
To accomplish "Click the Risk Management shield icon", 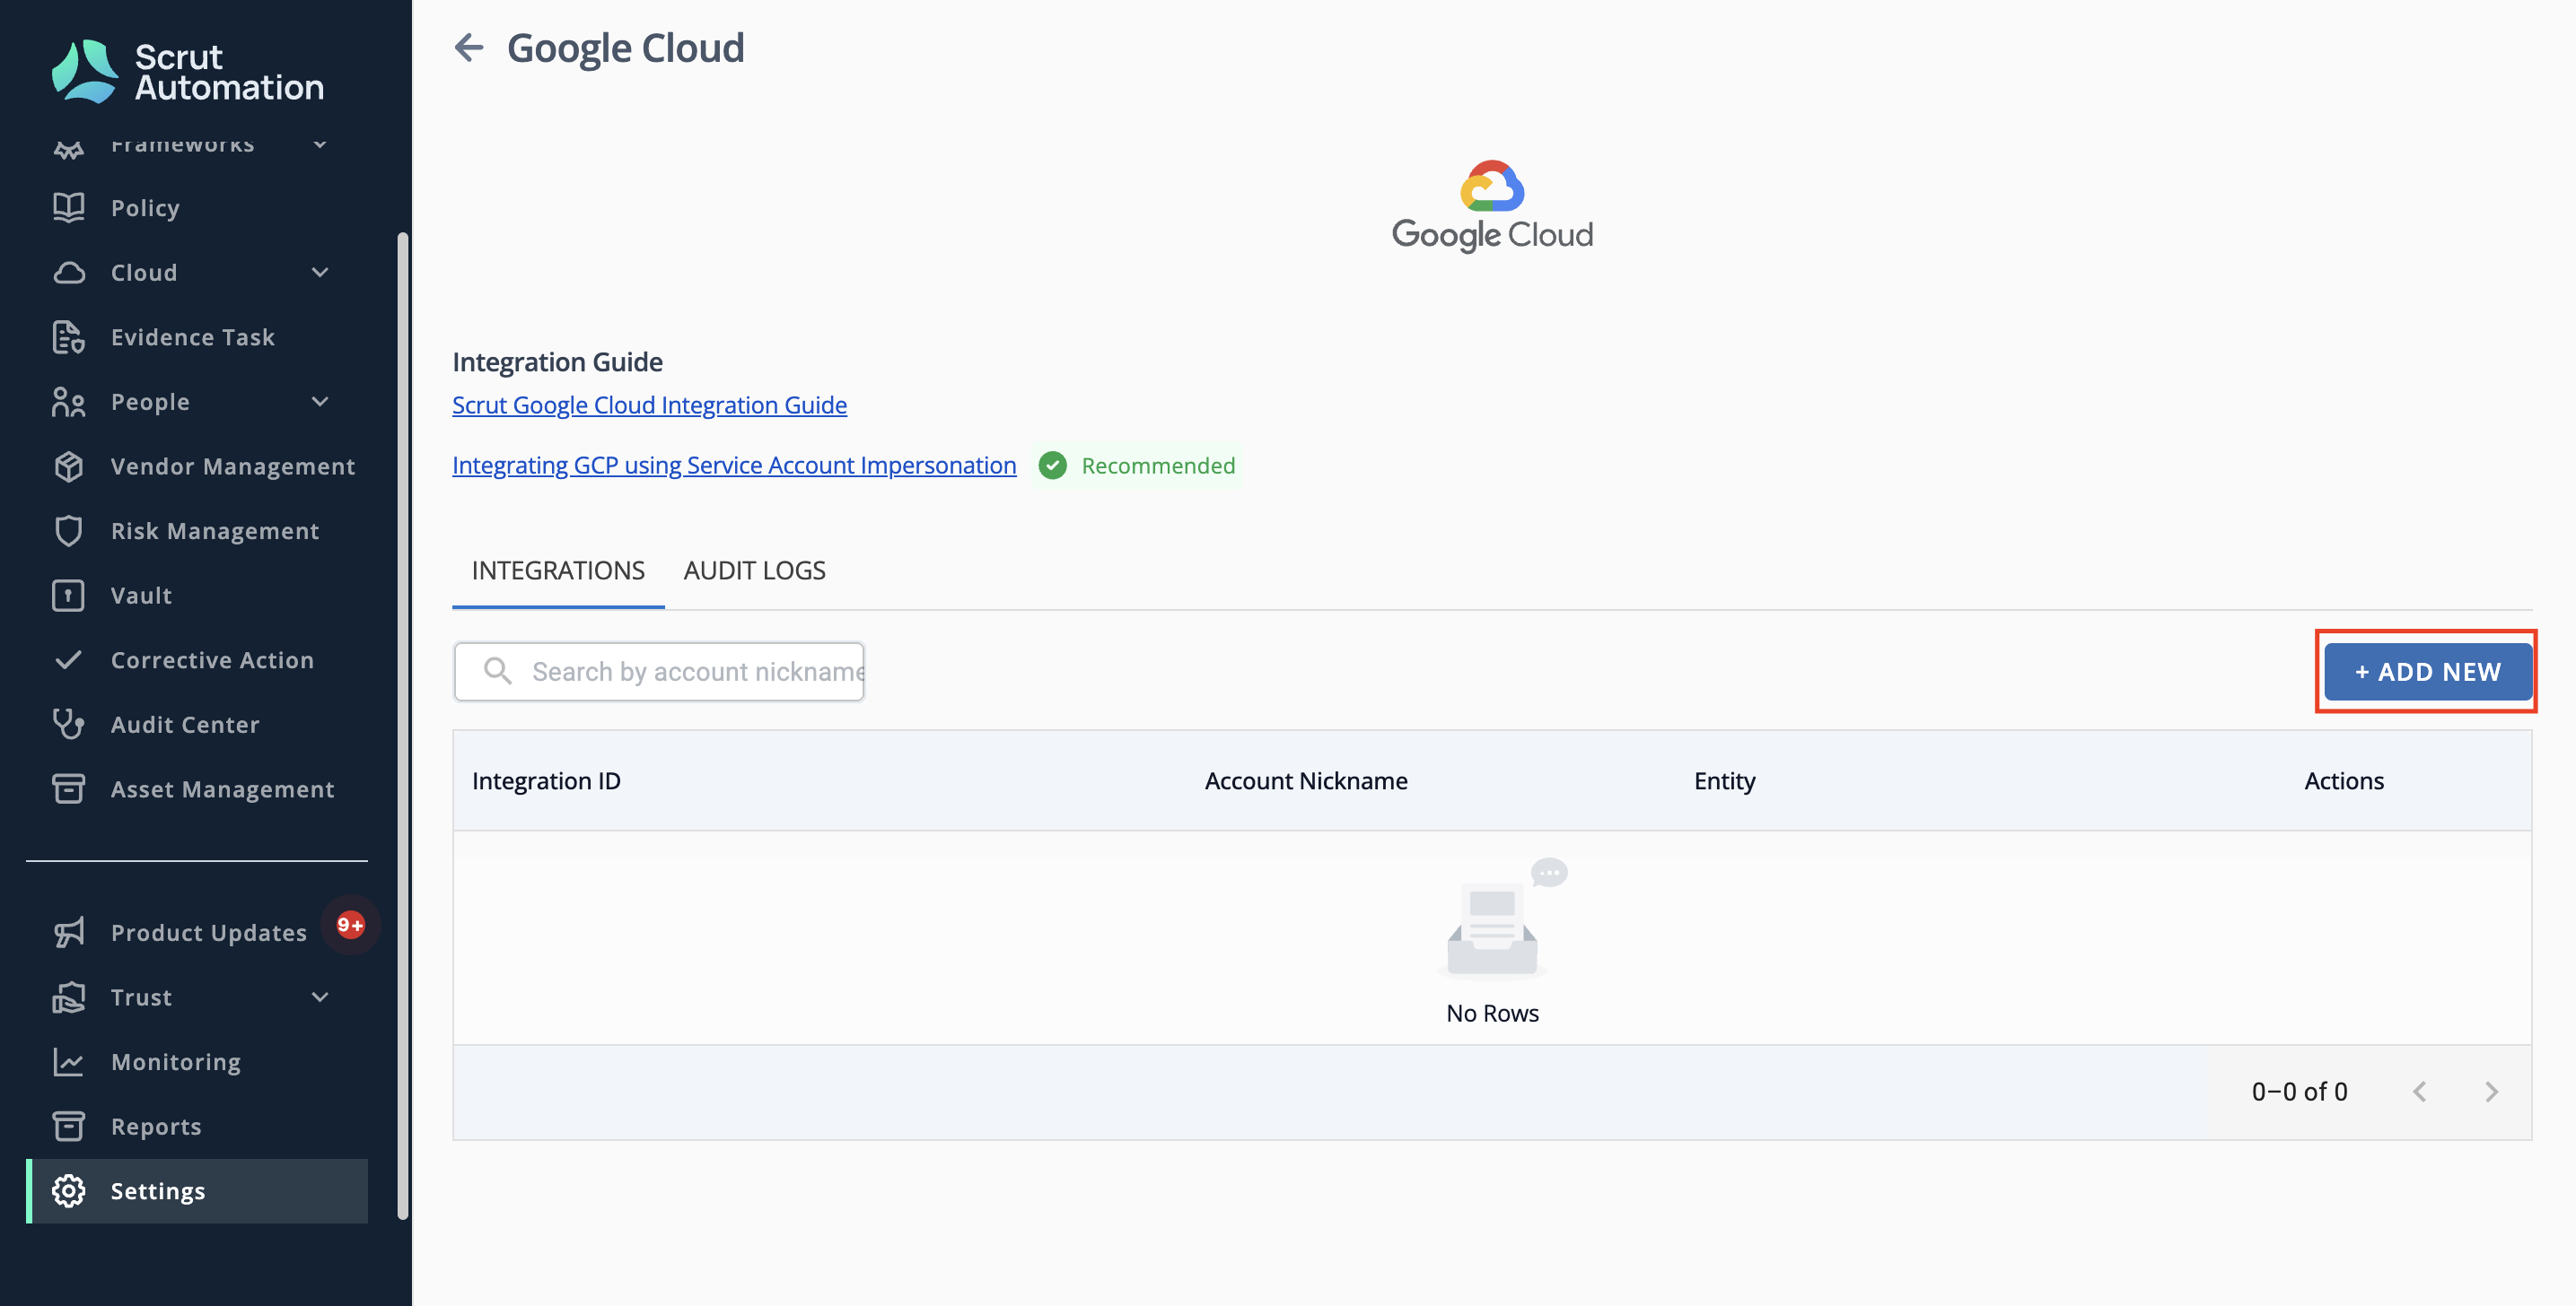I will (x=68, y=531).
